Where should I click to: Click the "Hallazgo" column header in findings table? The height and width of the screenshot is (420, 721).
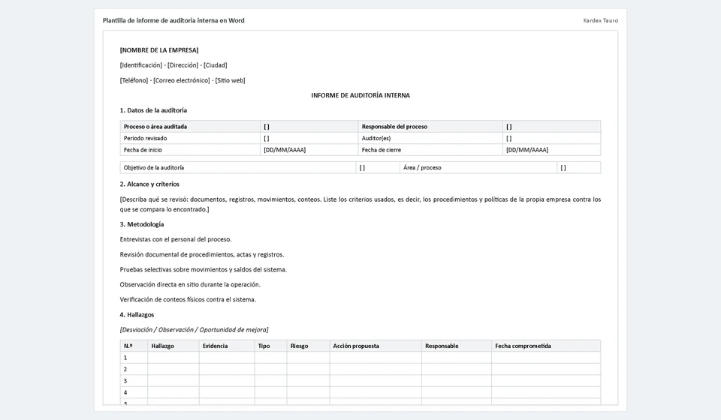(x=173, y=346)
